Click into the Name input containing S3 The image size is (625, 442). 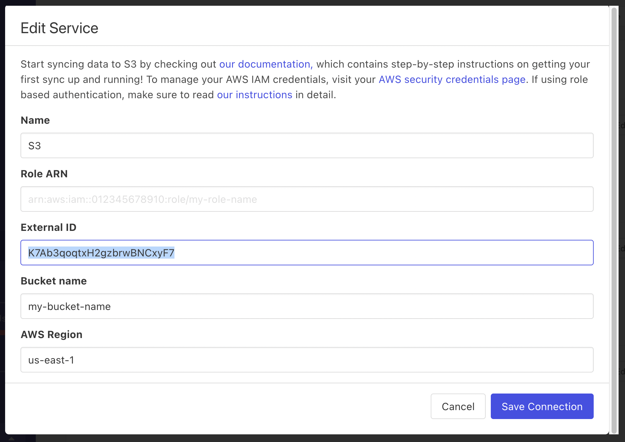[x=307, y=146]
